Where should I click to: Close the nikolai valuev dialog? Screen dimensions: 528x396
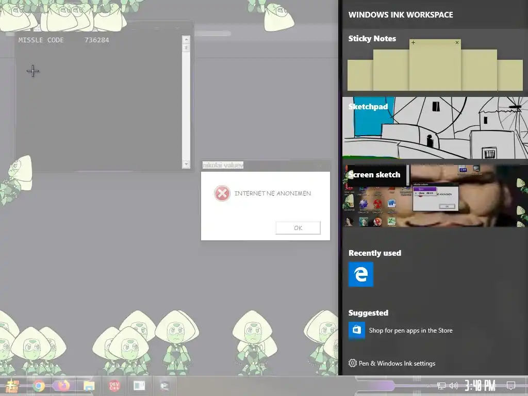click(x=320, y=166)
